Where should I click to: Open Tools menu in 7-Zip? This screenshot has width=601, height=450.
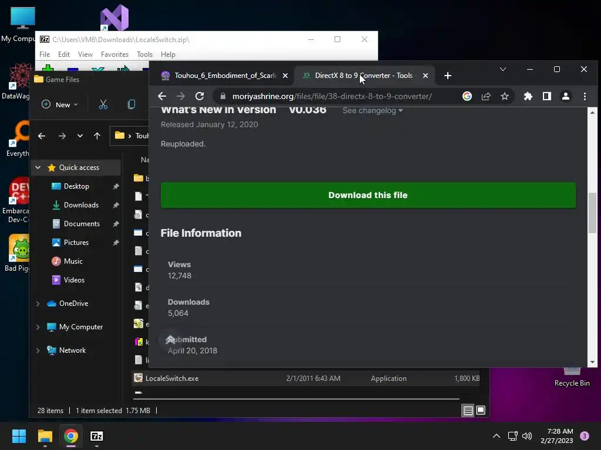tap(144, 54)
